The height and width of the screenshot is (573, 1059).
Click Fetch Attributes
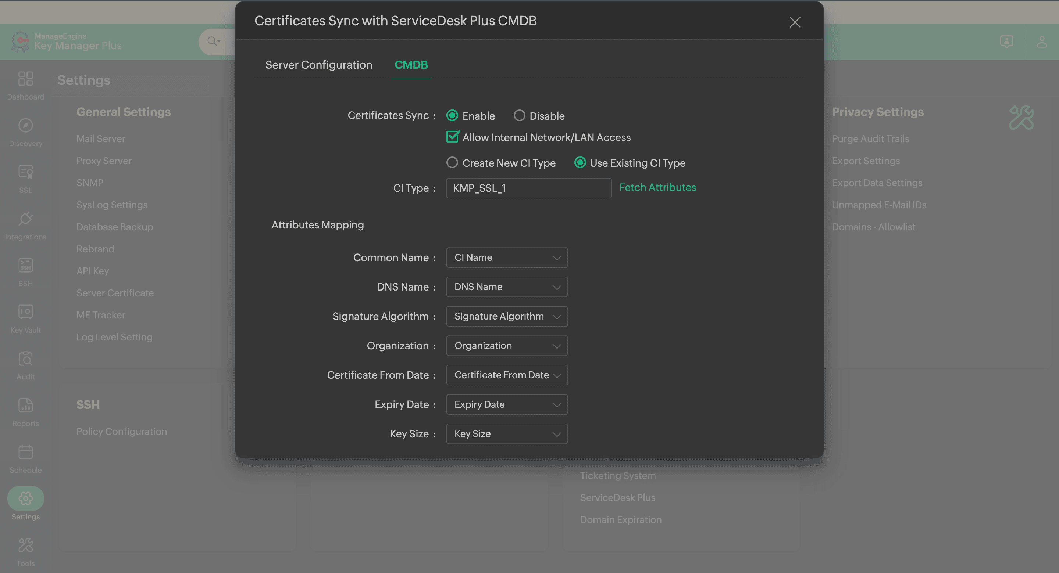(x=657, y=187)
